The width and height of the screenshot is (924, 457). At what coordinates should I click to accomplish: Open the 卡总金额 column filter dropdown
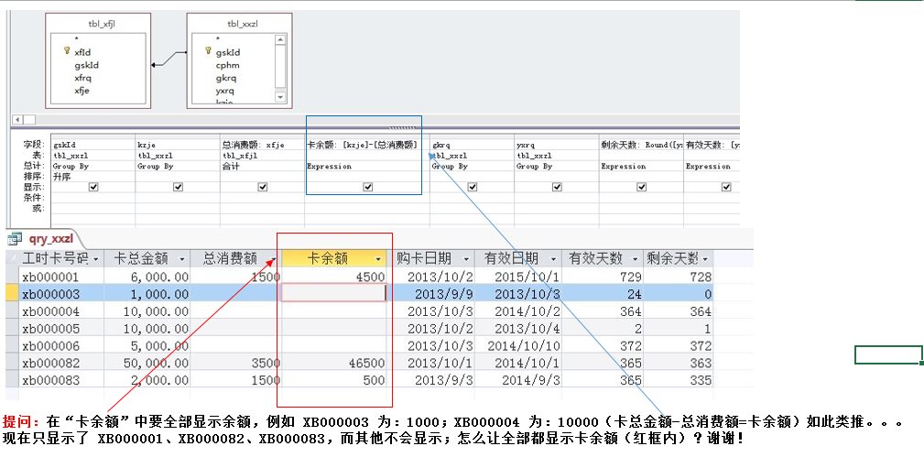click(x=183, y=259)
